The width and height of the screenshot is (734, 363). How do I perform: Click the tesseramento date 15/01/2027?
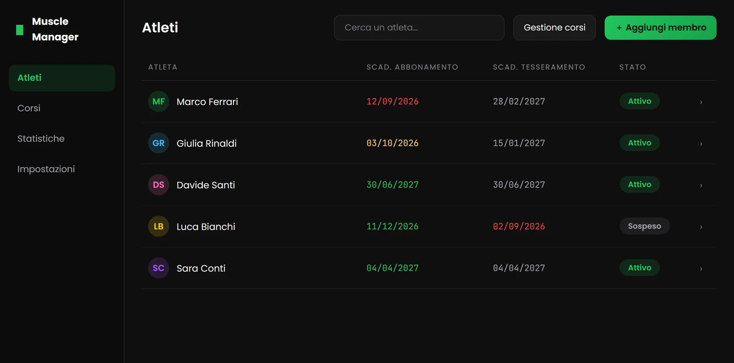click(519, 143)
